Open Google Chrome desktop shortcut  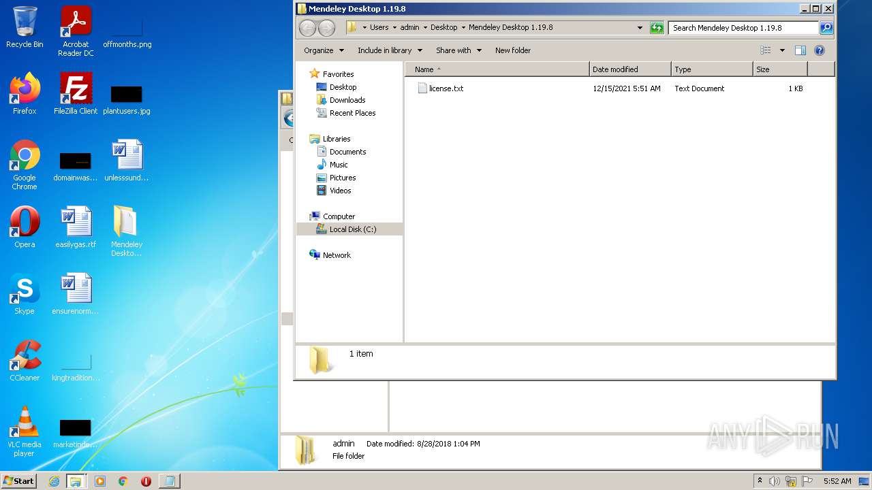(x=25, y=165)
